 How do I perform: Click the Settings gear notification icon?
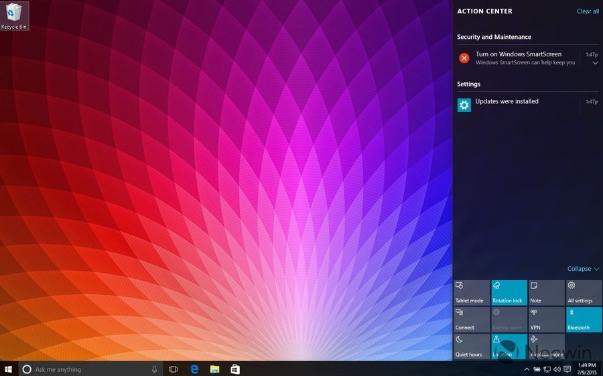(x=464, y=105)
